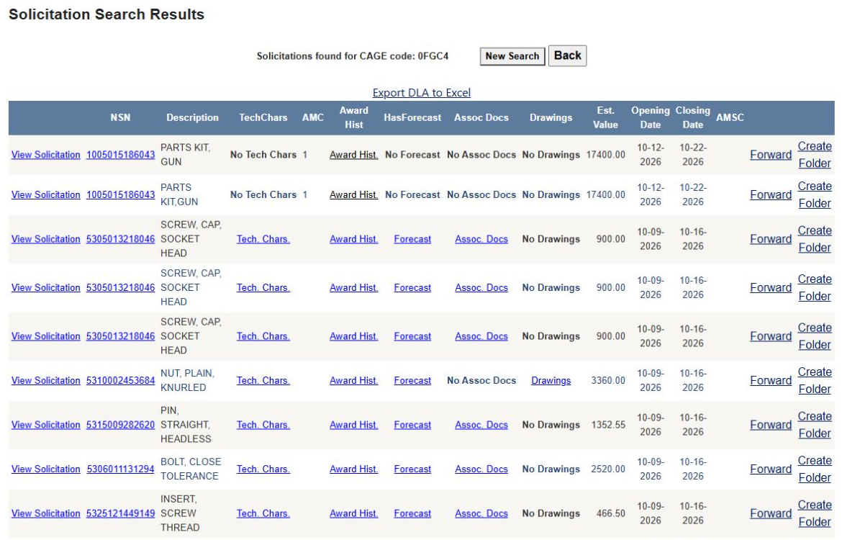842x540 pixels.
Task: Select the 466.50 estimated value
Action: point(610,513)
